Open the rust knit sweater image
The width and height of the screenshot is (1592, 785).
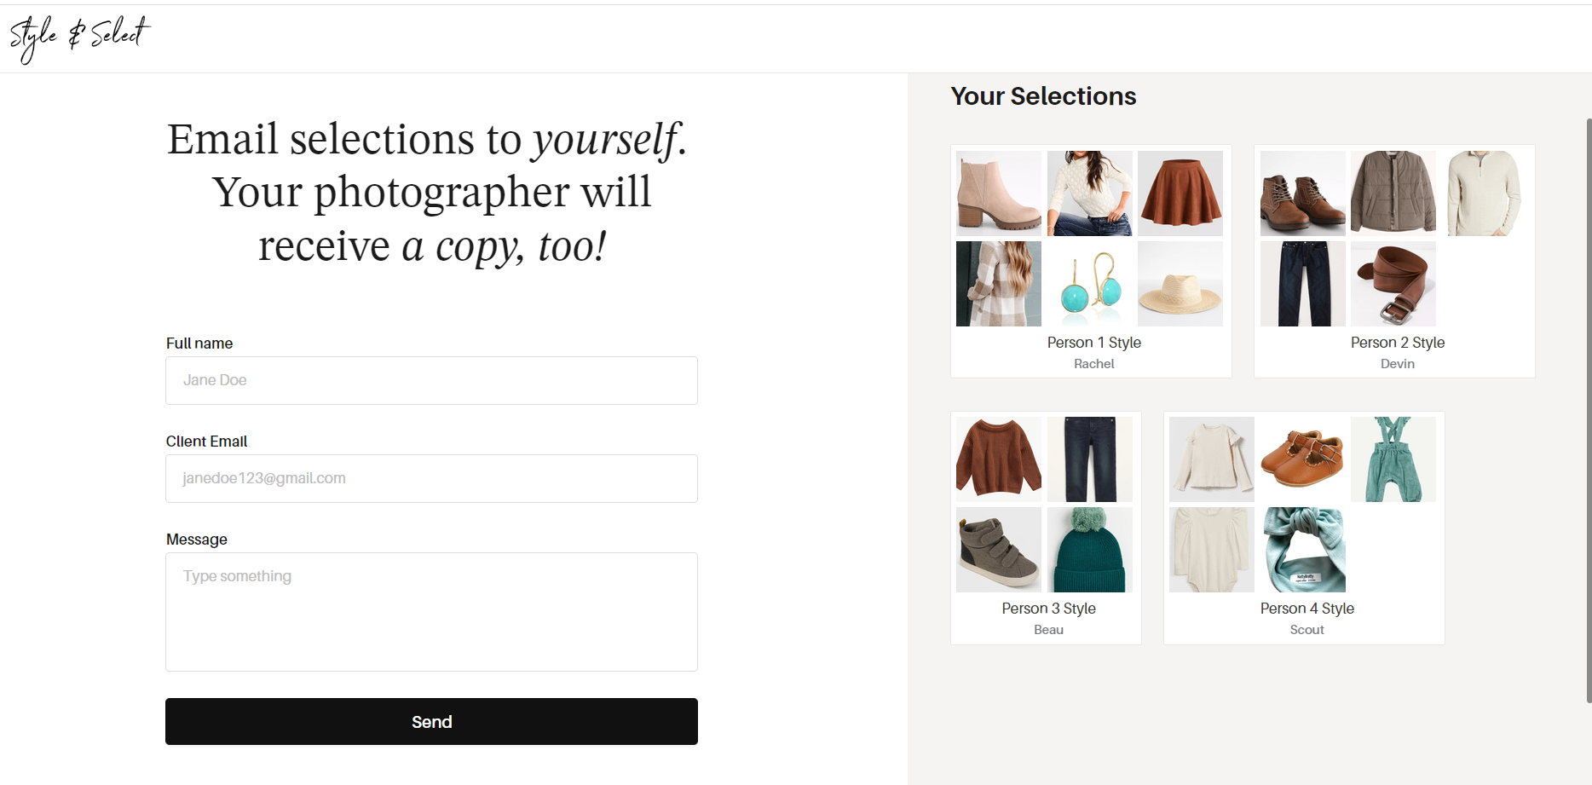(x=999, y=459)
